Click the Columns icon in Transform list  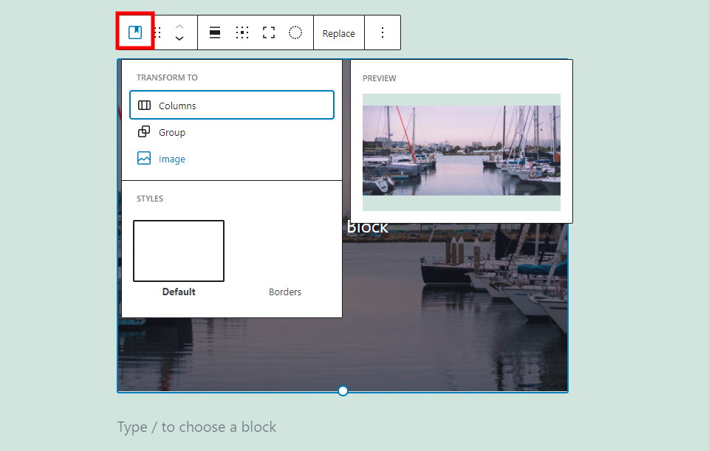(x=144, y=106)
